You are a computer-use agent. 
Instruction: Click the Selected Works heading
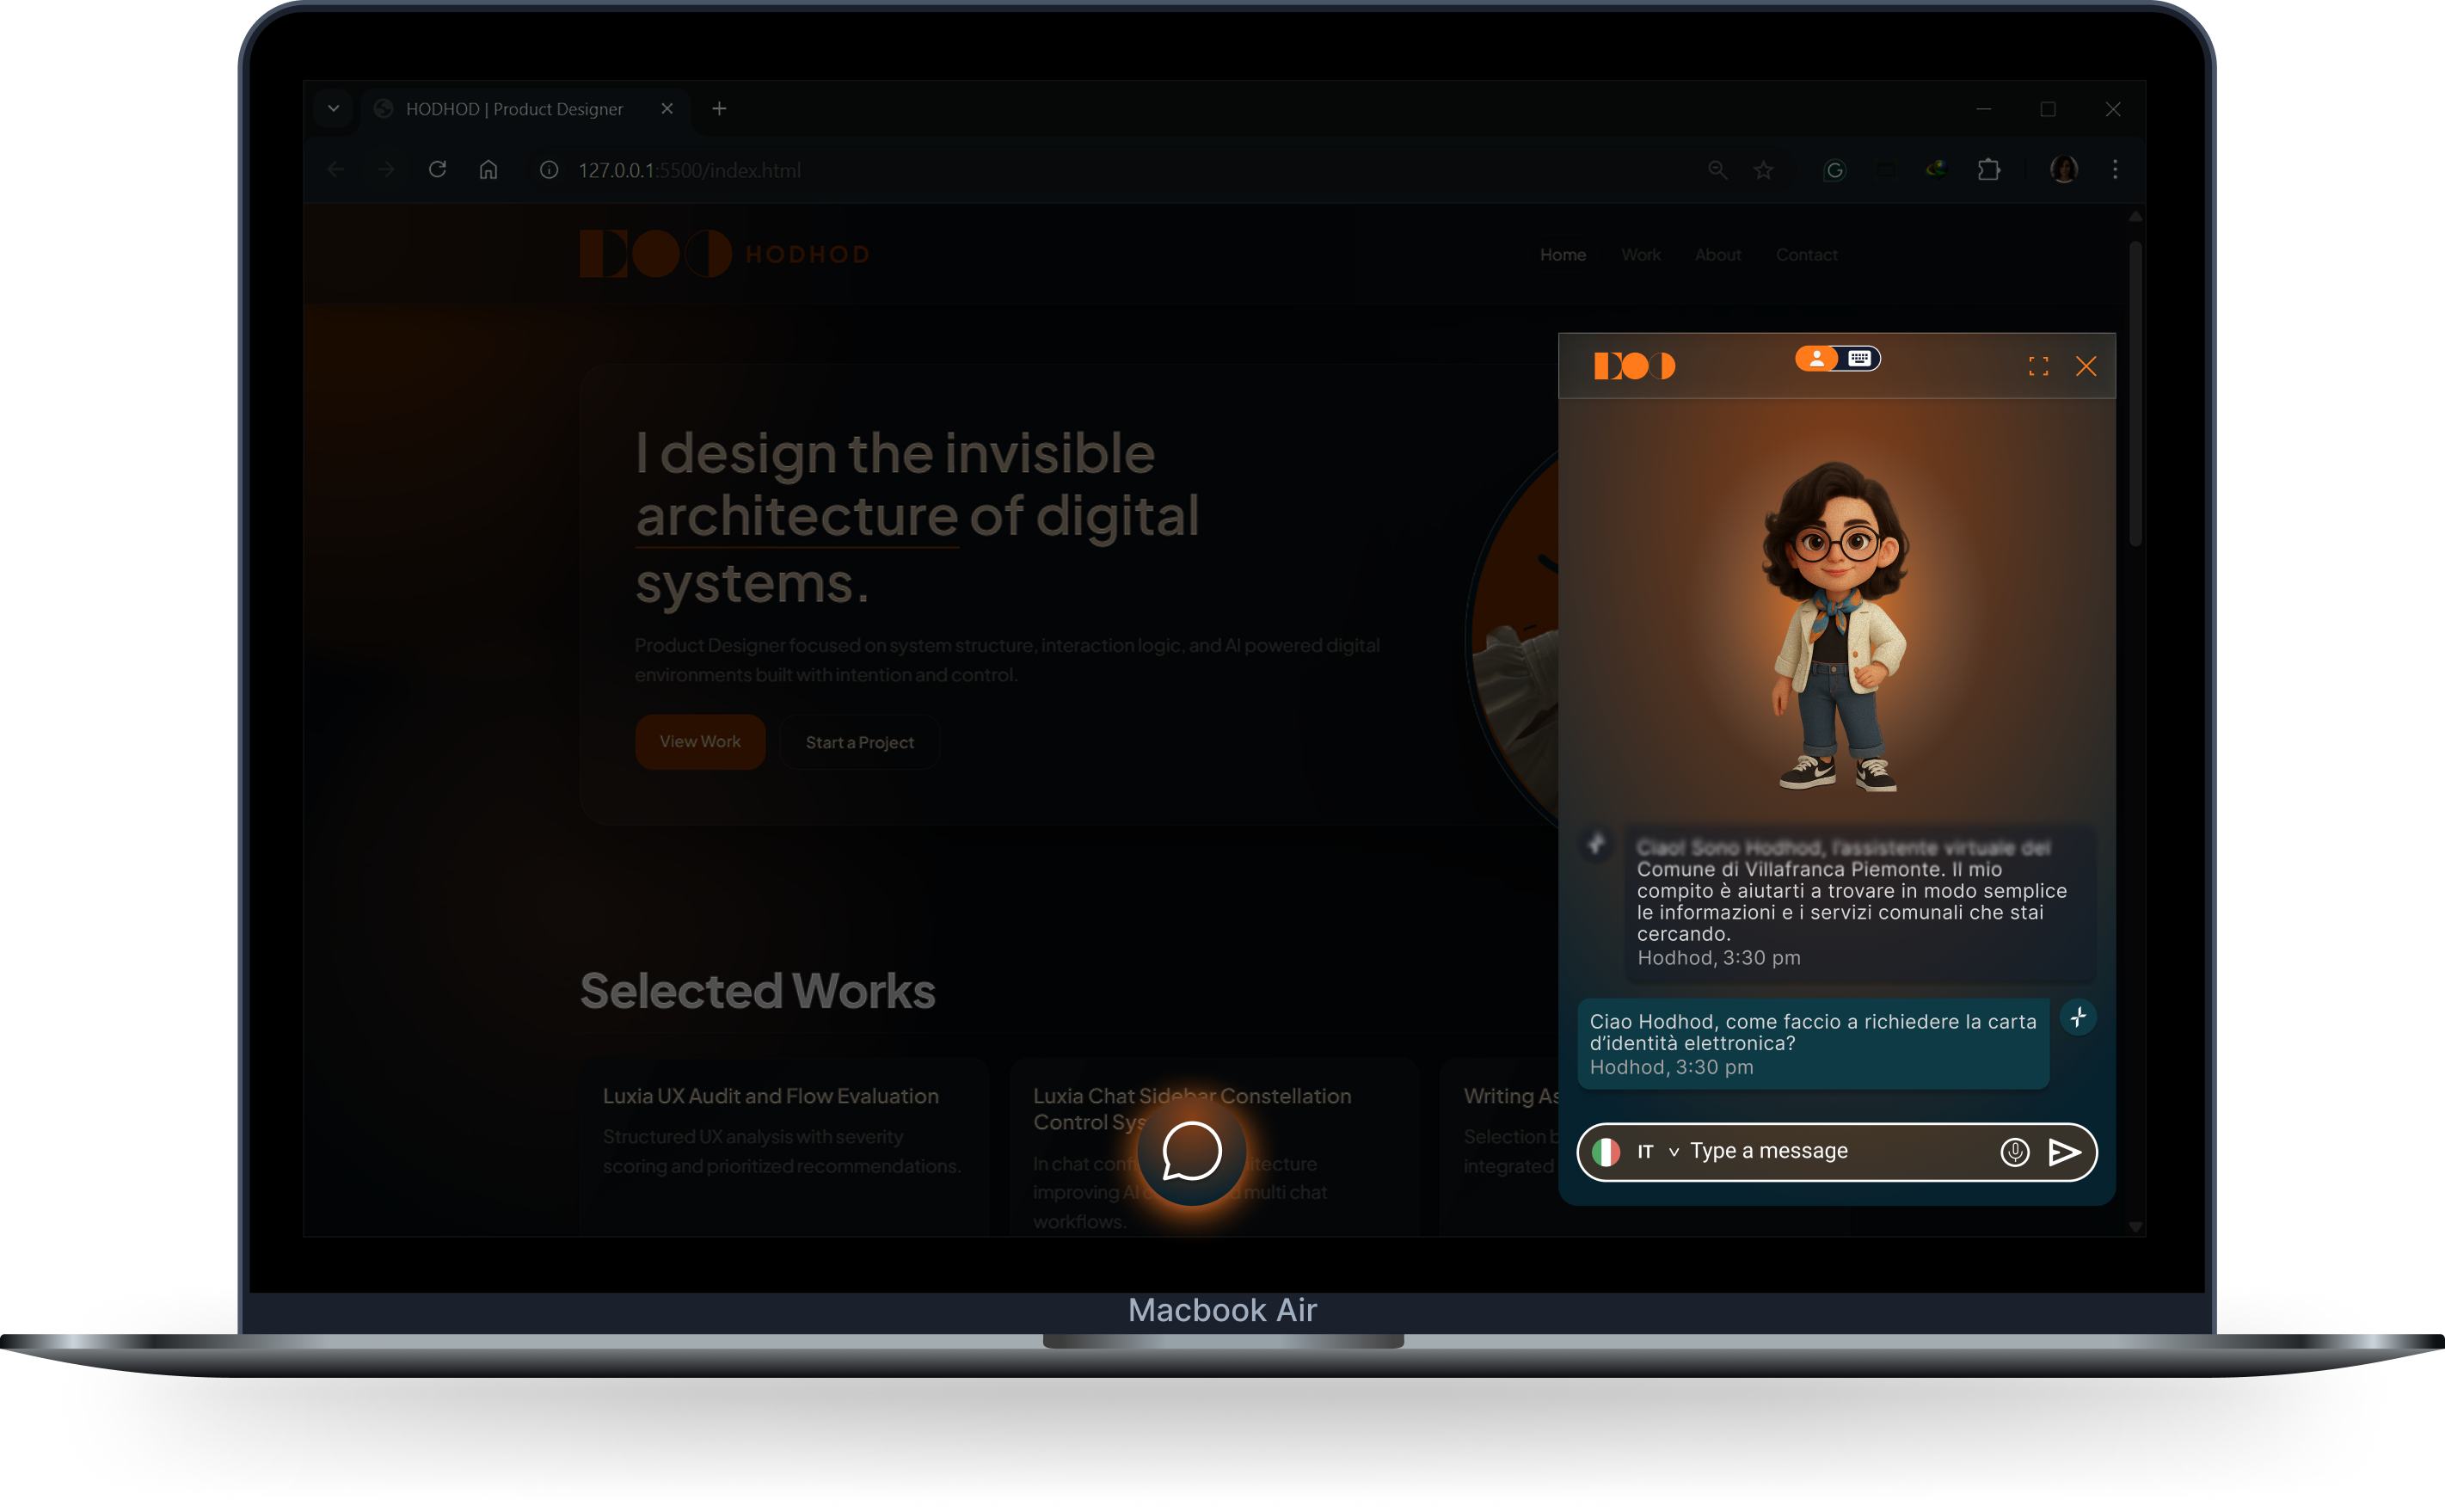(758, 991)
